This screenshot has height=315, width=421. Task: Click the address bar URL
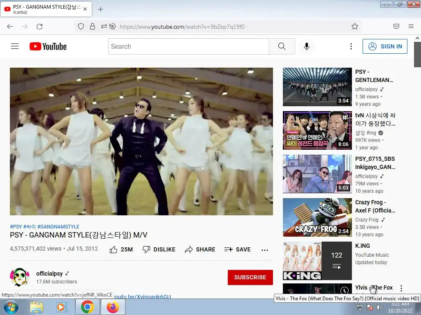point(182,27)
